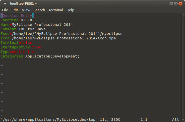Click the [Desktop Entry] header line
The width and height of the screenshot is (185, 122).
17,16
